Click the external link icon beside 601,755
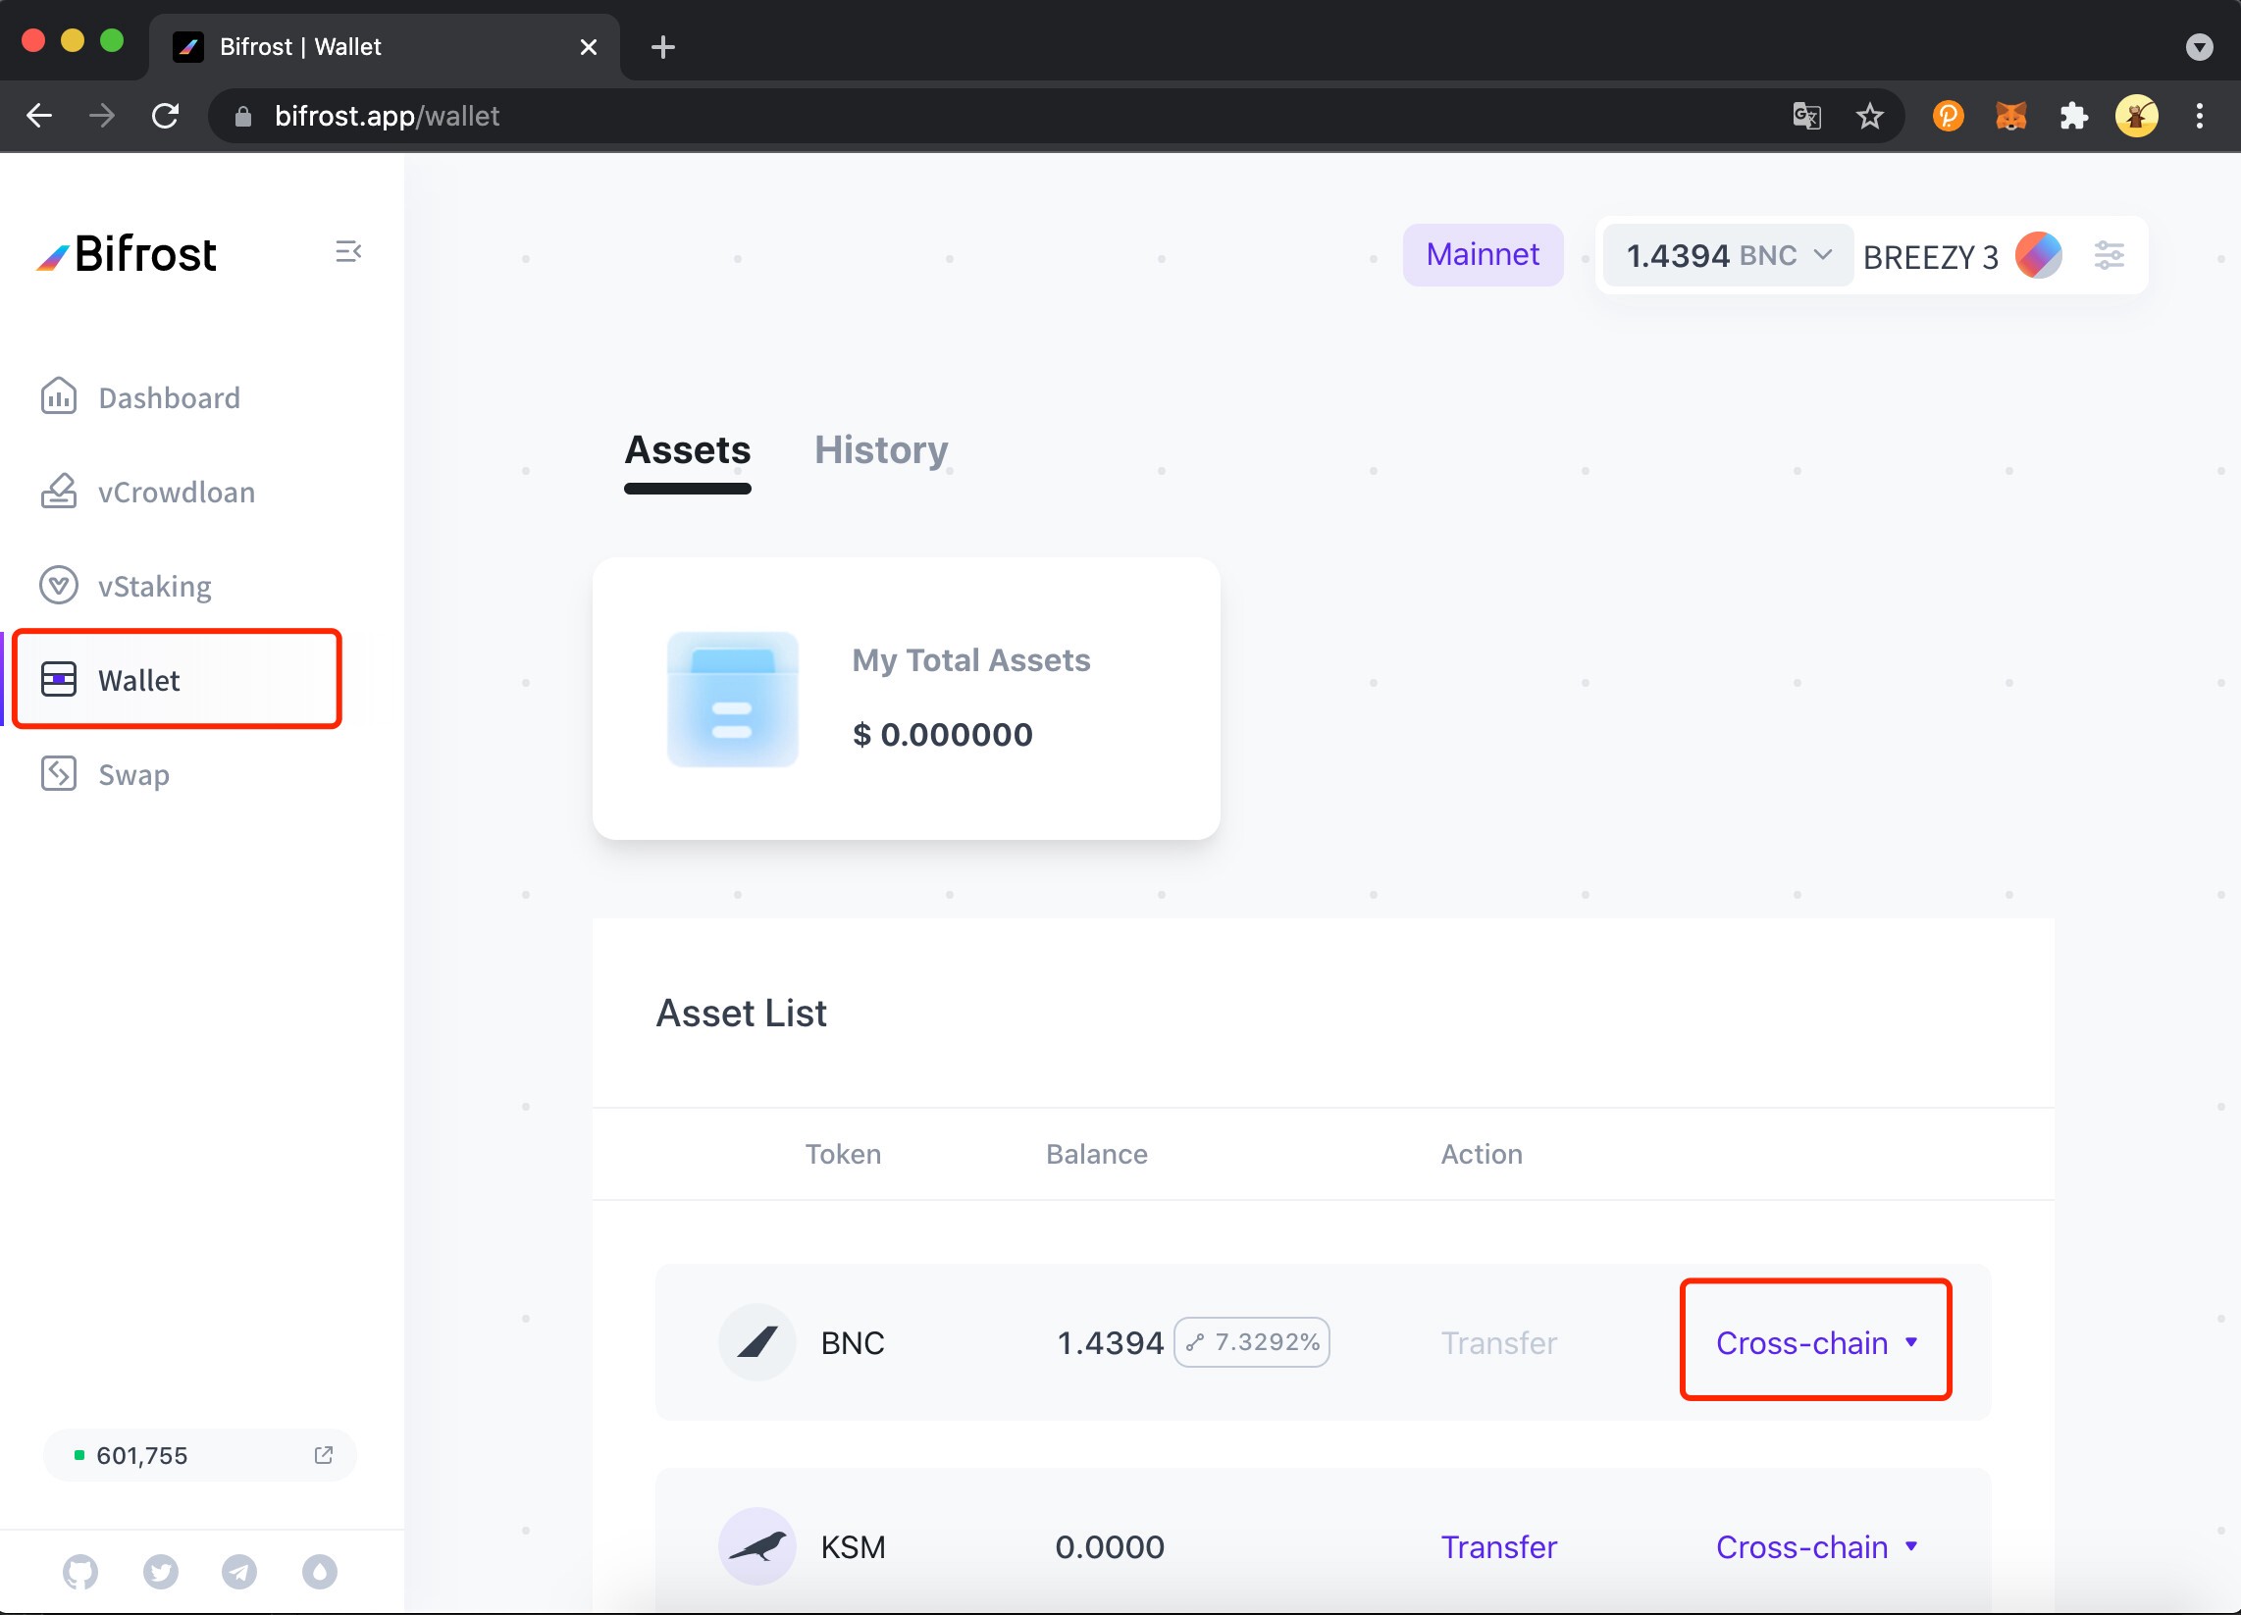 (x=323, y=1455)
